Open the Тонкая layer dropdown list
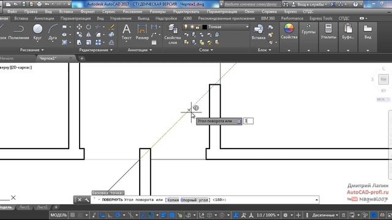The image size is (392, 220). click(x=247, y=27)
